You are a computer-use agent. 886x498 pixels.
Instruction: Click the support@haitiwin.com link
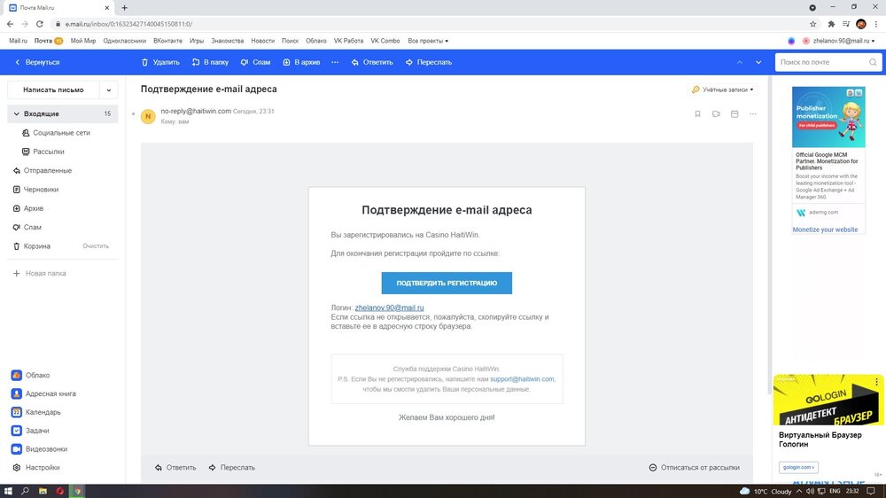[522, 379]
